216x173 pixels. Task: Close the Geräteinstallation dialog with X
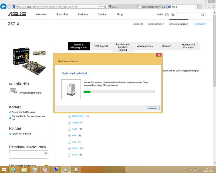click(159, 55)
